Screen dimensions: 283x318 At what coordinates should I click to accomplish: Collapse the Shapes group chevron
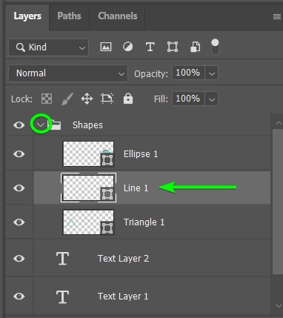pos(40,125)
